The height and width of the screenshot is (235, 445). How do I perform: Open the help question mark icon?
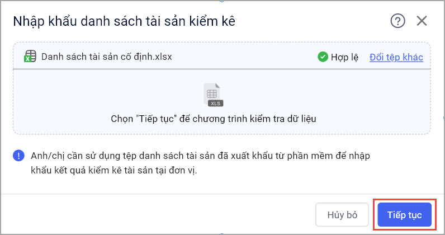[x=397, y=21]
